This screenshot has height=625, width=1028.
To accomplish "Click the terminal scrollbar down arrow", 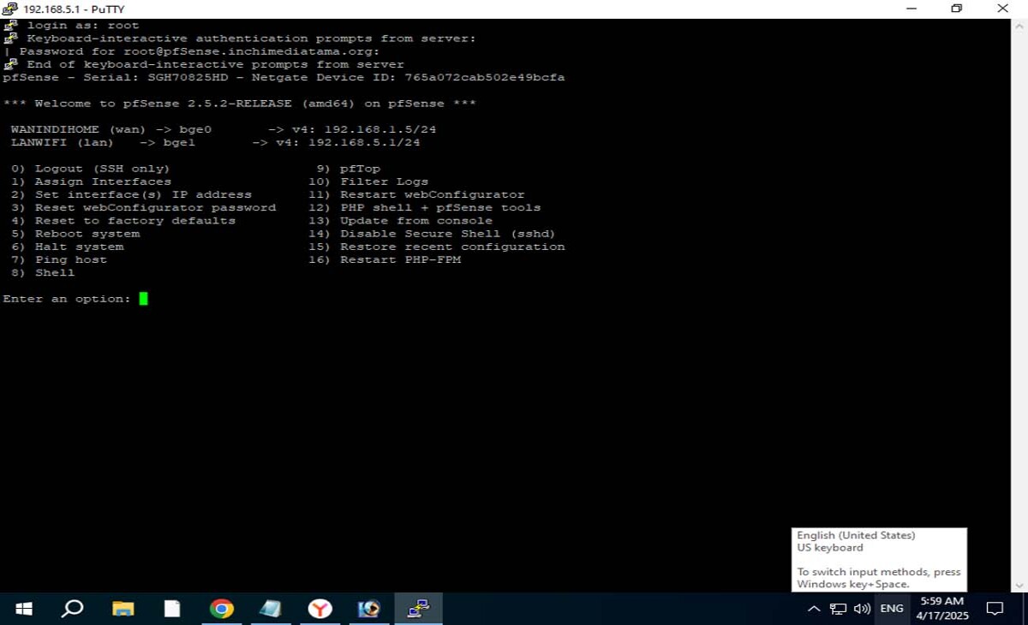I will [x=1019, y=585].
